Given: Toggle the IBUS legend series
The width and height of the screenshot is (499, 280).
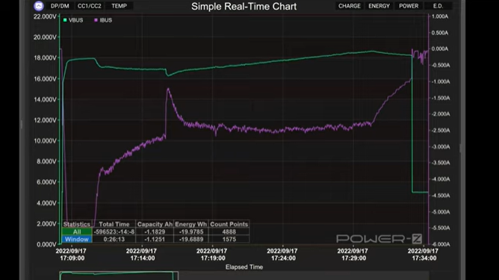Looking at the screenshot, I should [x=103, y=20].
